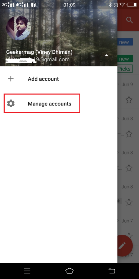The width and height of the screenshot is (139, 279).
Task: Select Add account menu entry
Action: pyautogui.click(x=59, y=79)
